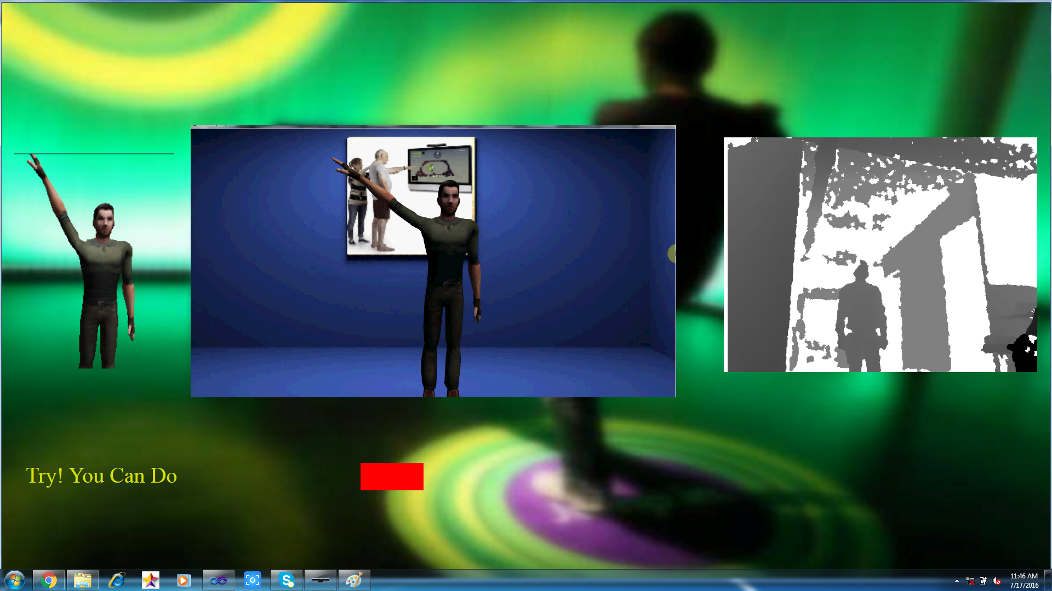1052x591 pixels.
Task: Click the 'Try! You Can Do' text
Action: coord(101,476)
